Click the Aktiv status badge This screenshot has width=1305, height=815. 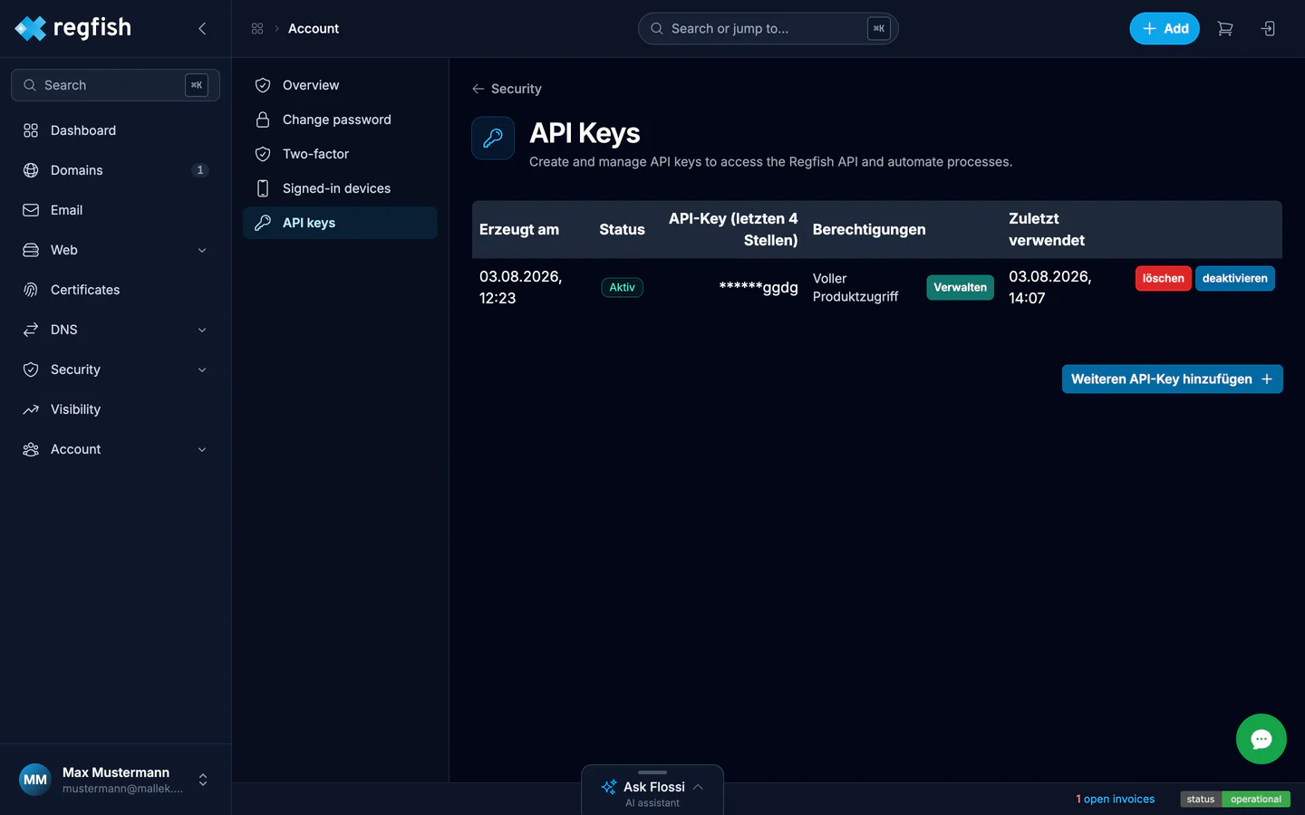(x=622, y=287)
